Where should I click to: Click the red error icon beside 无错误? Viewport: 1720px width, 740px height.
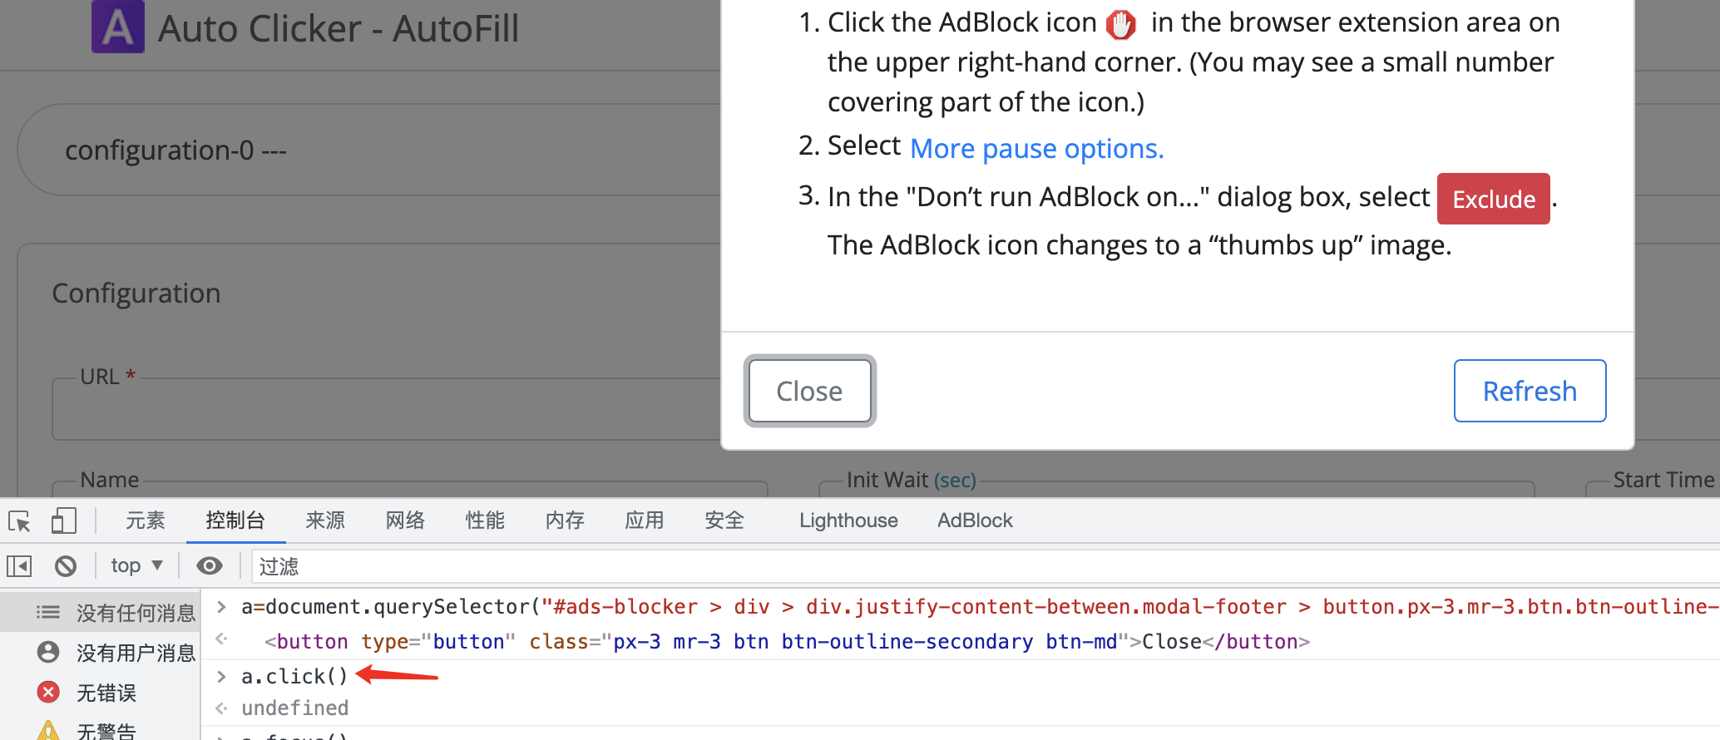(x=48, y=692)
